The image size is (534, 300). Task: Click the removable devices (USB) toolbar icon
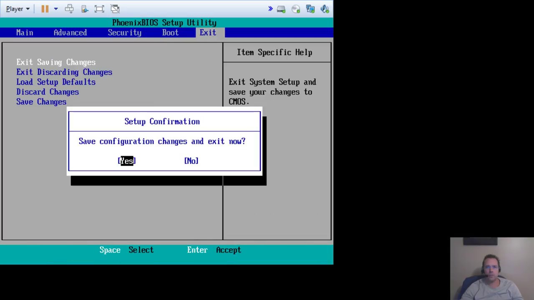[x=84, y=9]
